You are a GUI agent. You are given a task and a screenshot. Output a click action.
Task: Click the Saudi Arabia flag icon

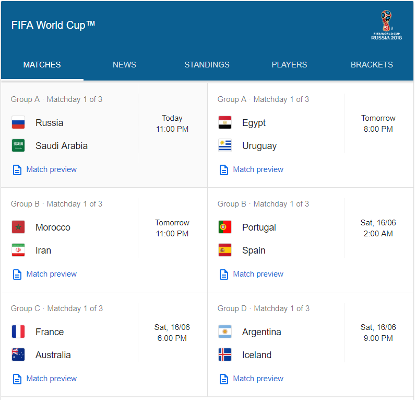[x=18, y=146]
